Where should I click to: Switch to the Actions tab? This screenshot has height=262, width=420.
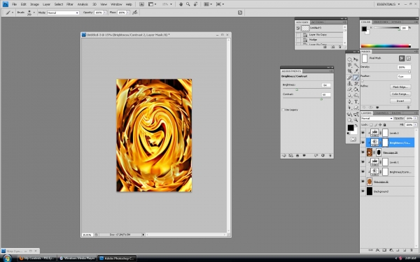coord(318,22)
